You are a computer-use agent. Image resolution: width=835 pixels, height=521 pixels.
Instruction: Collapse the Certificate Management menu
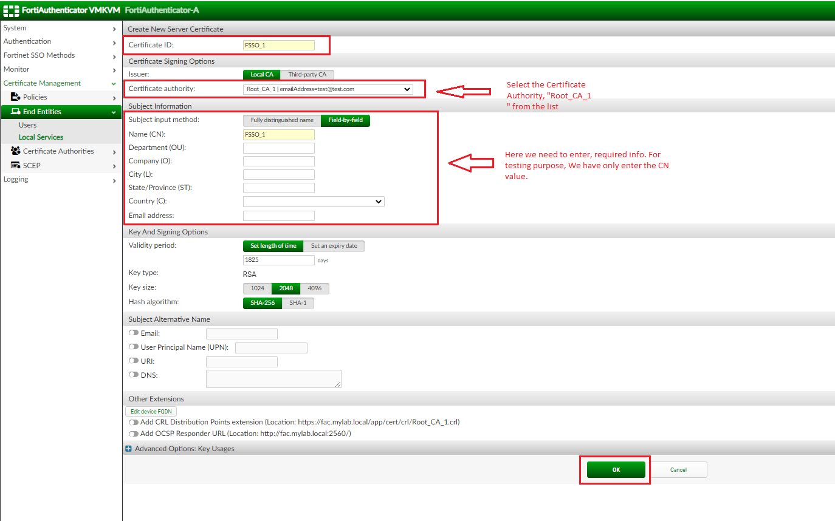[x=60, y=83]
